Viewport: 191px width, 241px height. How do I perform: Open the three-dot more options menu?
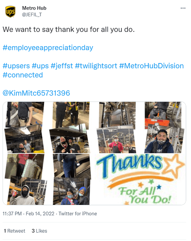pos(183,8)
